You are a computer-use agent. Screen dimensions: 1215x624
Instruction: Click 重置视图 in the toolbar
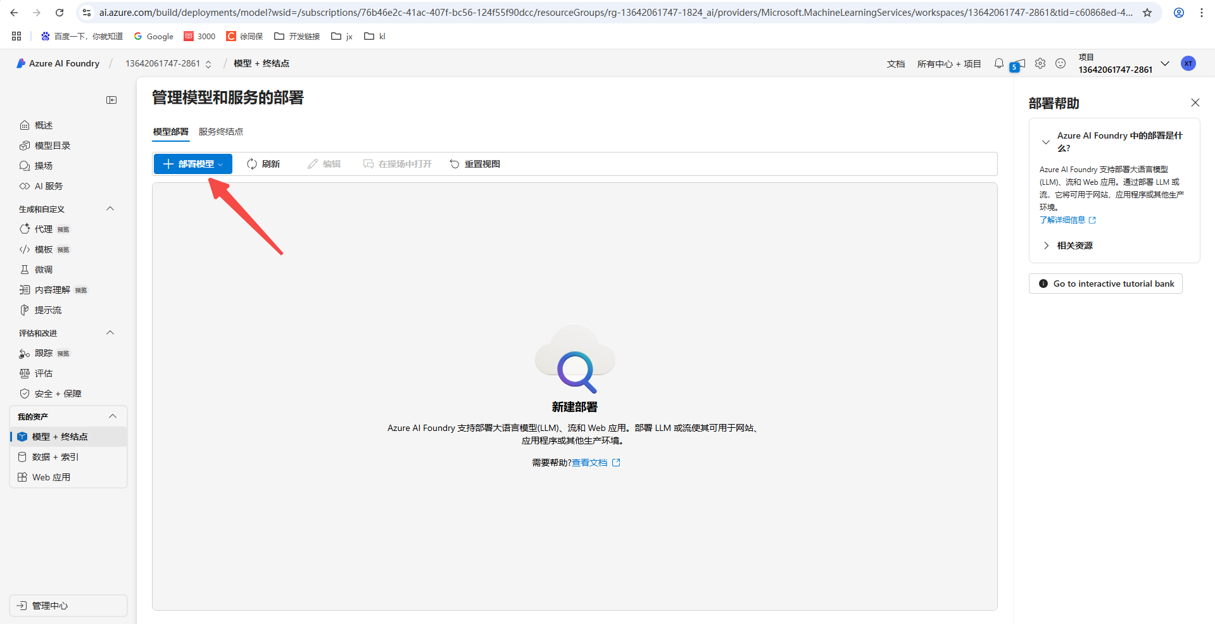[x=475, y=164]
